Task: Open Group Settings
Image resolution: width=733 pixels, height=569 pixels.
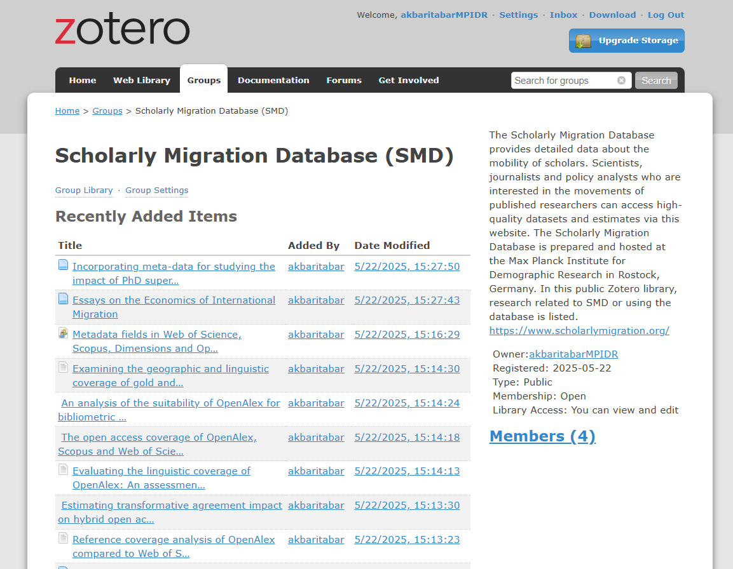Action: coord(156,191)
